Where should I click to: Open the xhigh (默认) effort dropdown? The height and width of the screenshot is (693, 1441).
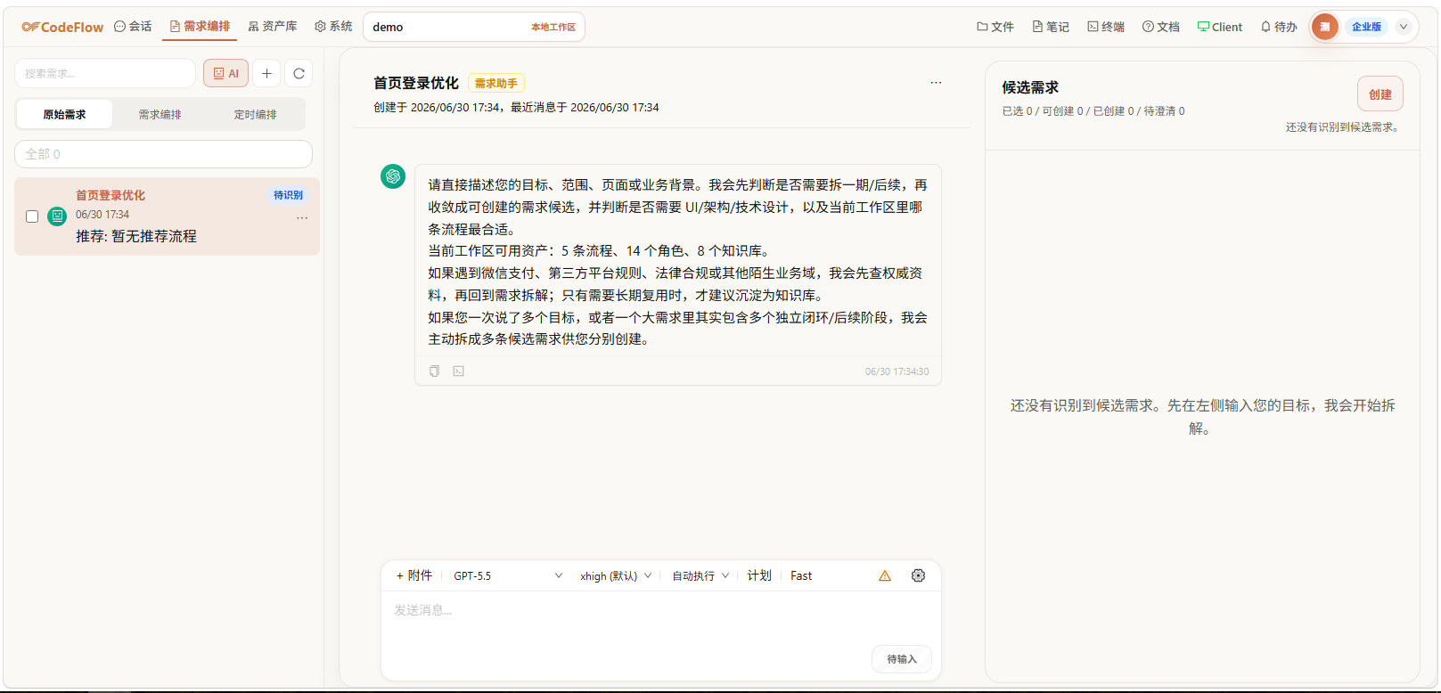pyautogui.click(x=616, y=575)
